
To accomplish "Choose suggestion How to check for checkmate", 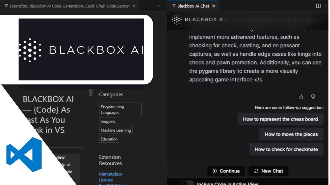I will coord(286,149).
